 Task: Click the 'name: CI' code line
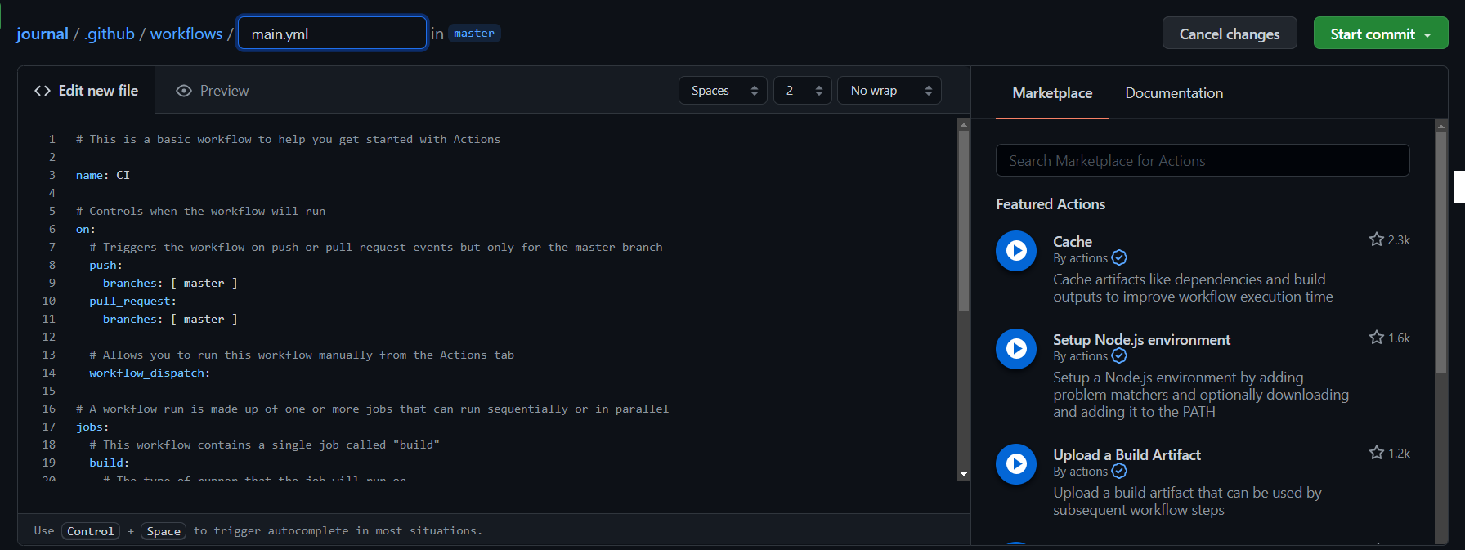coord(103,175)
